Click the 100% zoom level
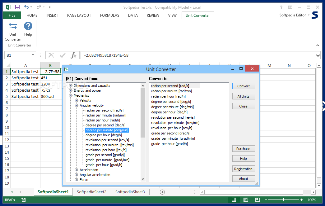Viewport: 325px width, 206px height. [312, 200]
